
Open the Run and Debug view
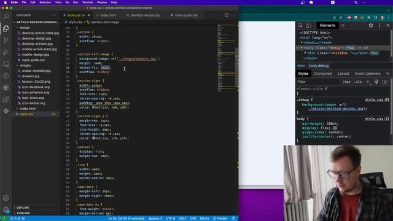(6, 52)
